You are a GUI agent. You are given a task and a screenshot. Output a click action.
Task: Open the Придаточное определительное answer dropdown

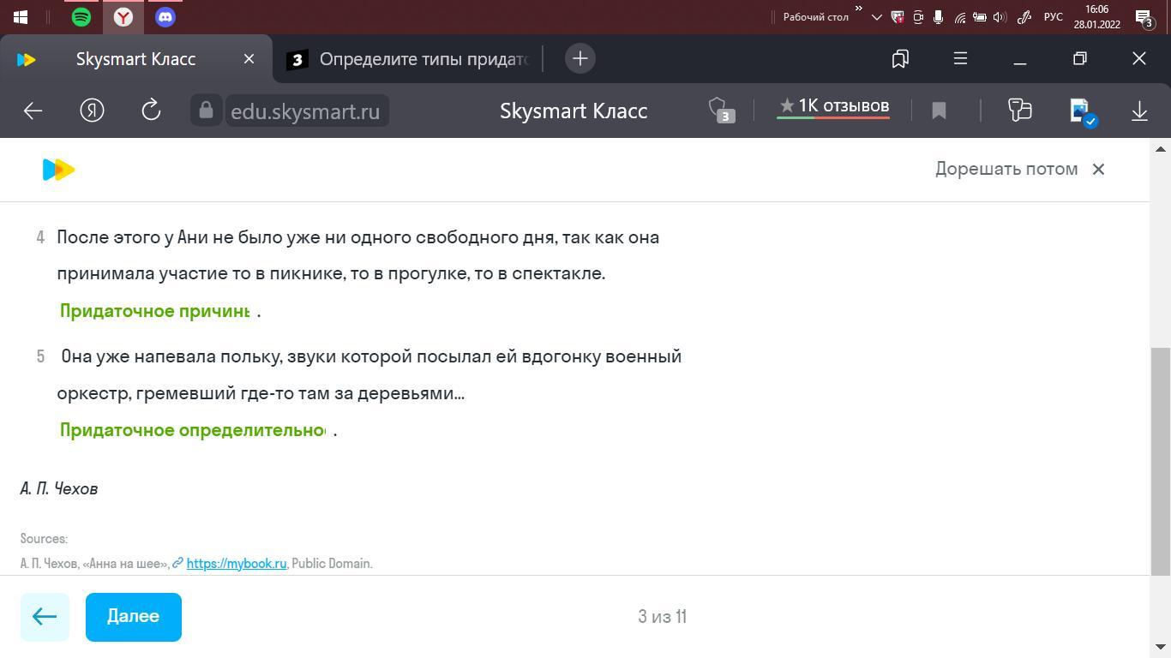pyautogui.click(x=193, y=430)
